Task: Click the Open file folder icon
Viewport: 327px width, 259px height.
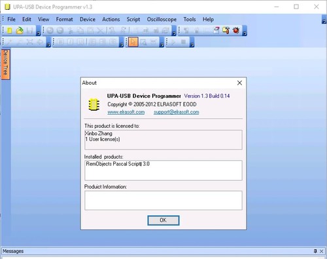Action: tap(20, 30)
